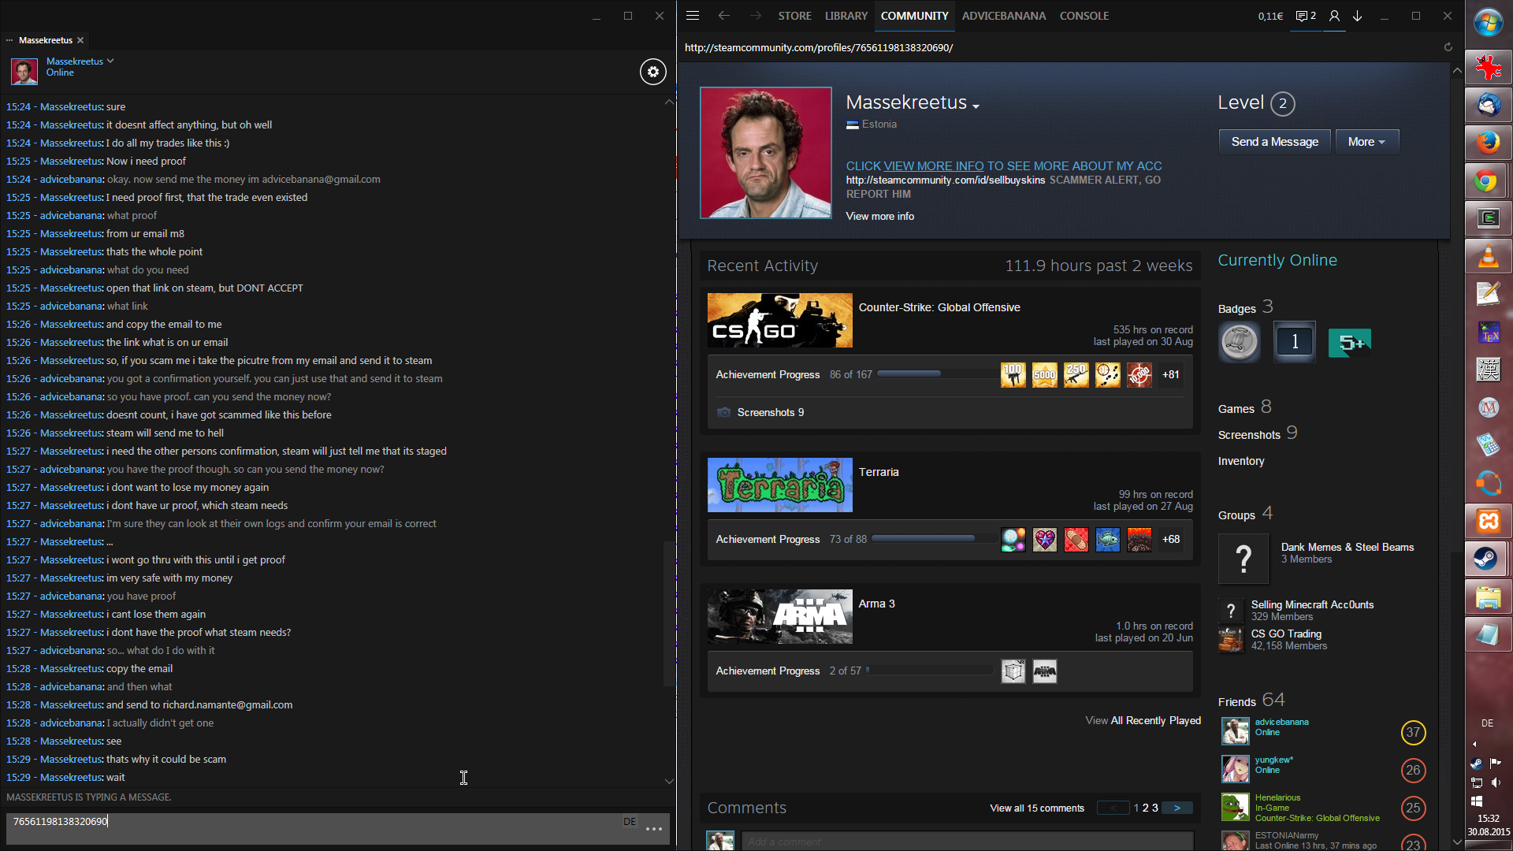The width and height of the screenshot is (1513, 851).
Task: Open View more info link
Action: [x=879, y=216]
